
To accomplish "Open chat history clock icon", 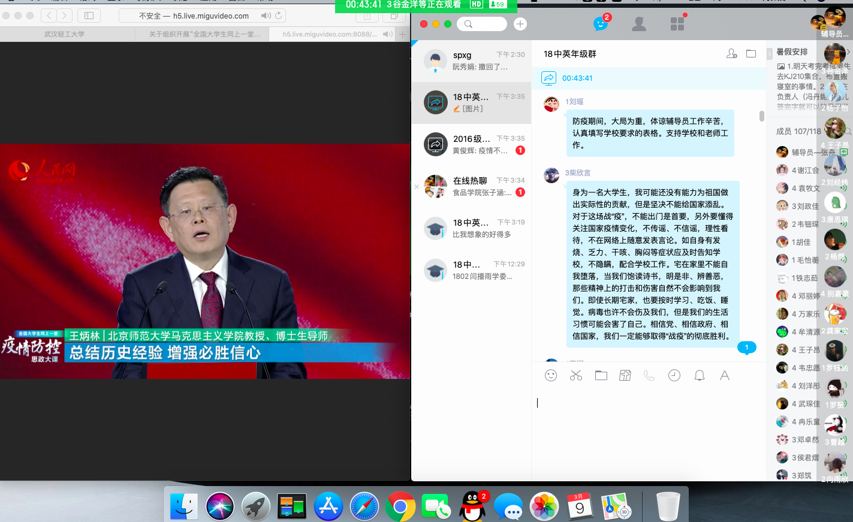I will click(x=674, y=375).
